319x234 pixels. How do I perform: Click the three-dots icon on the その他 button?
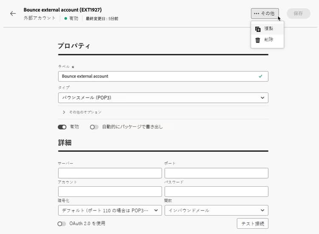tap(256, 14)
